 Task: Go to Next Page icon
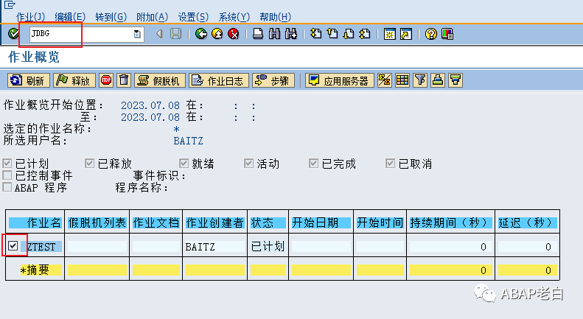(349, 34)
